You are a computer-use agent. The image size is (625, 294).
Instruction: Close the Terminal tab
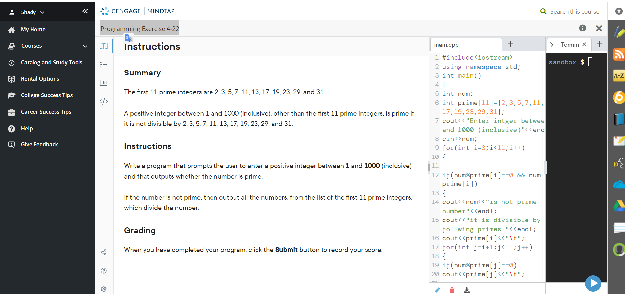click(584, 44)
